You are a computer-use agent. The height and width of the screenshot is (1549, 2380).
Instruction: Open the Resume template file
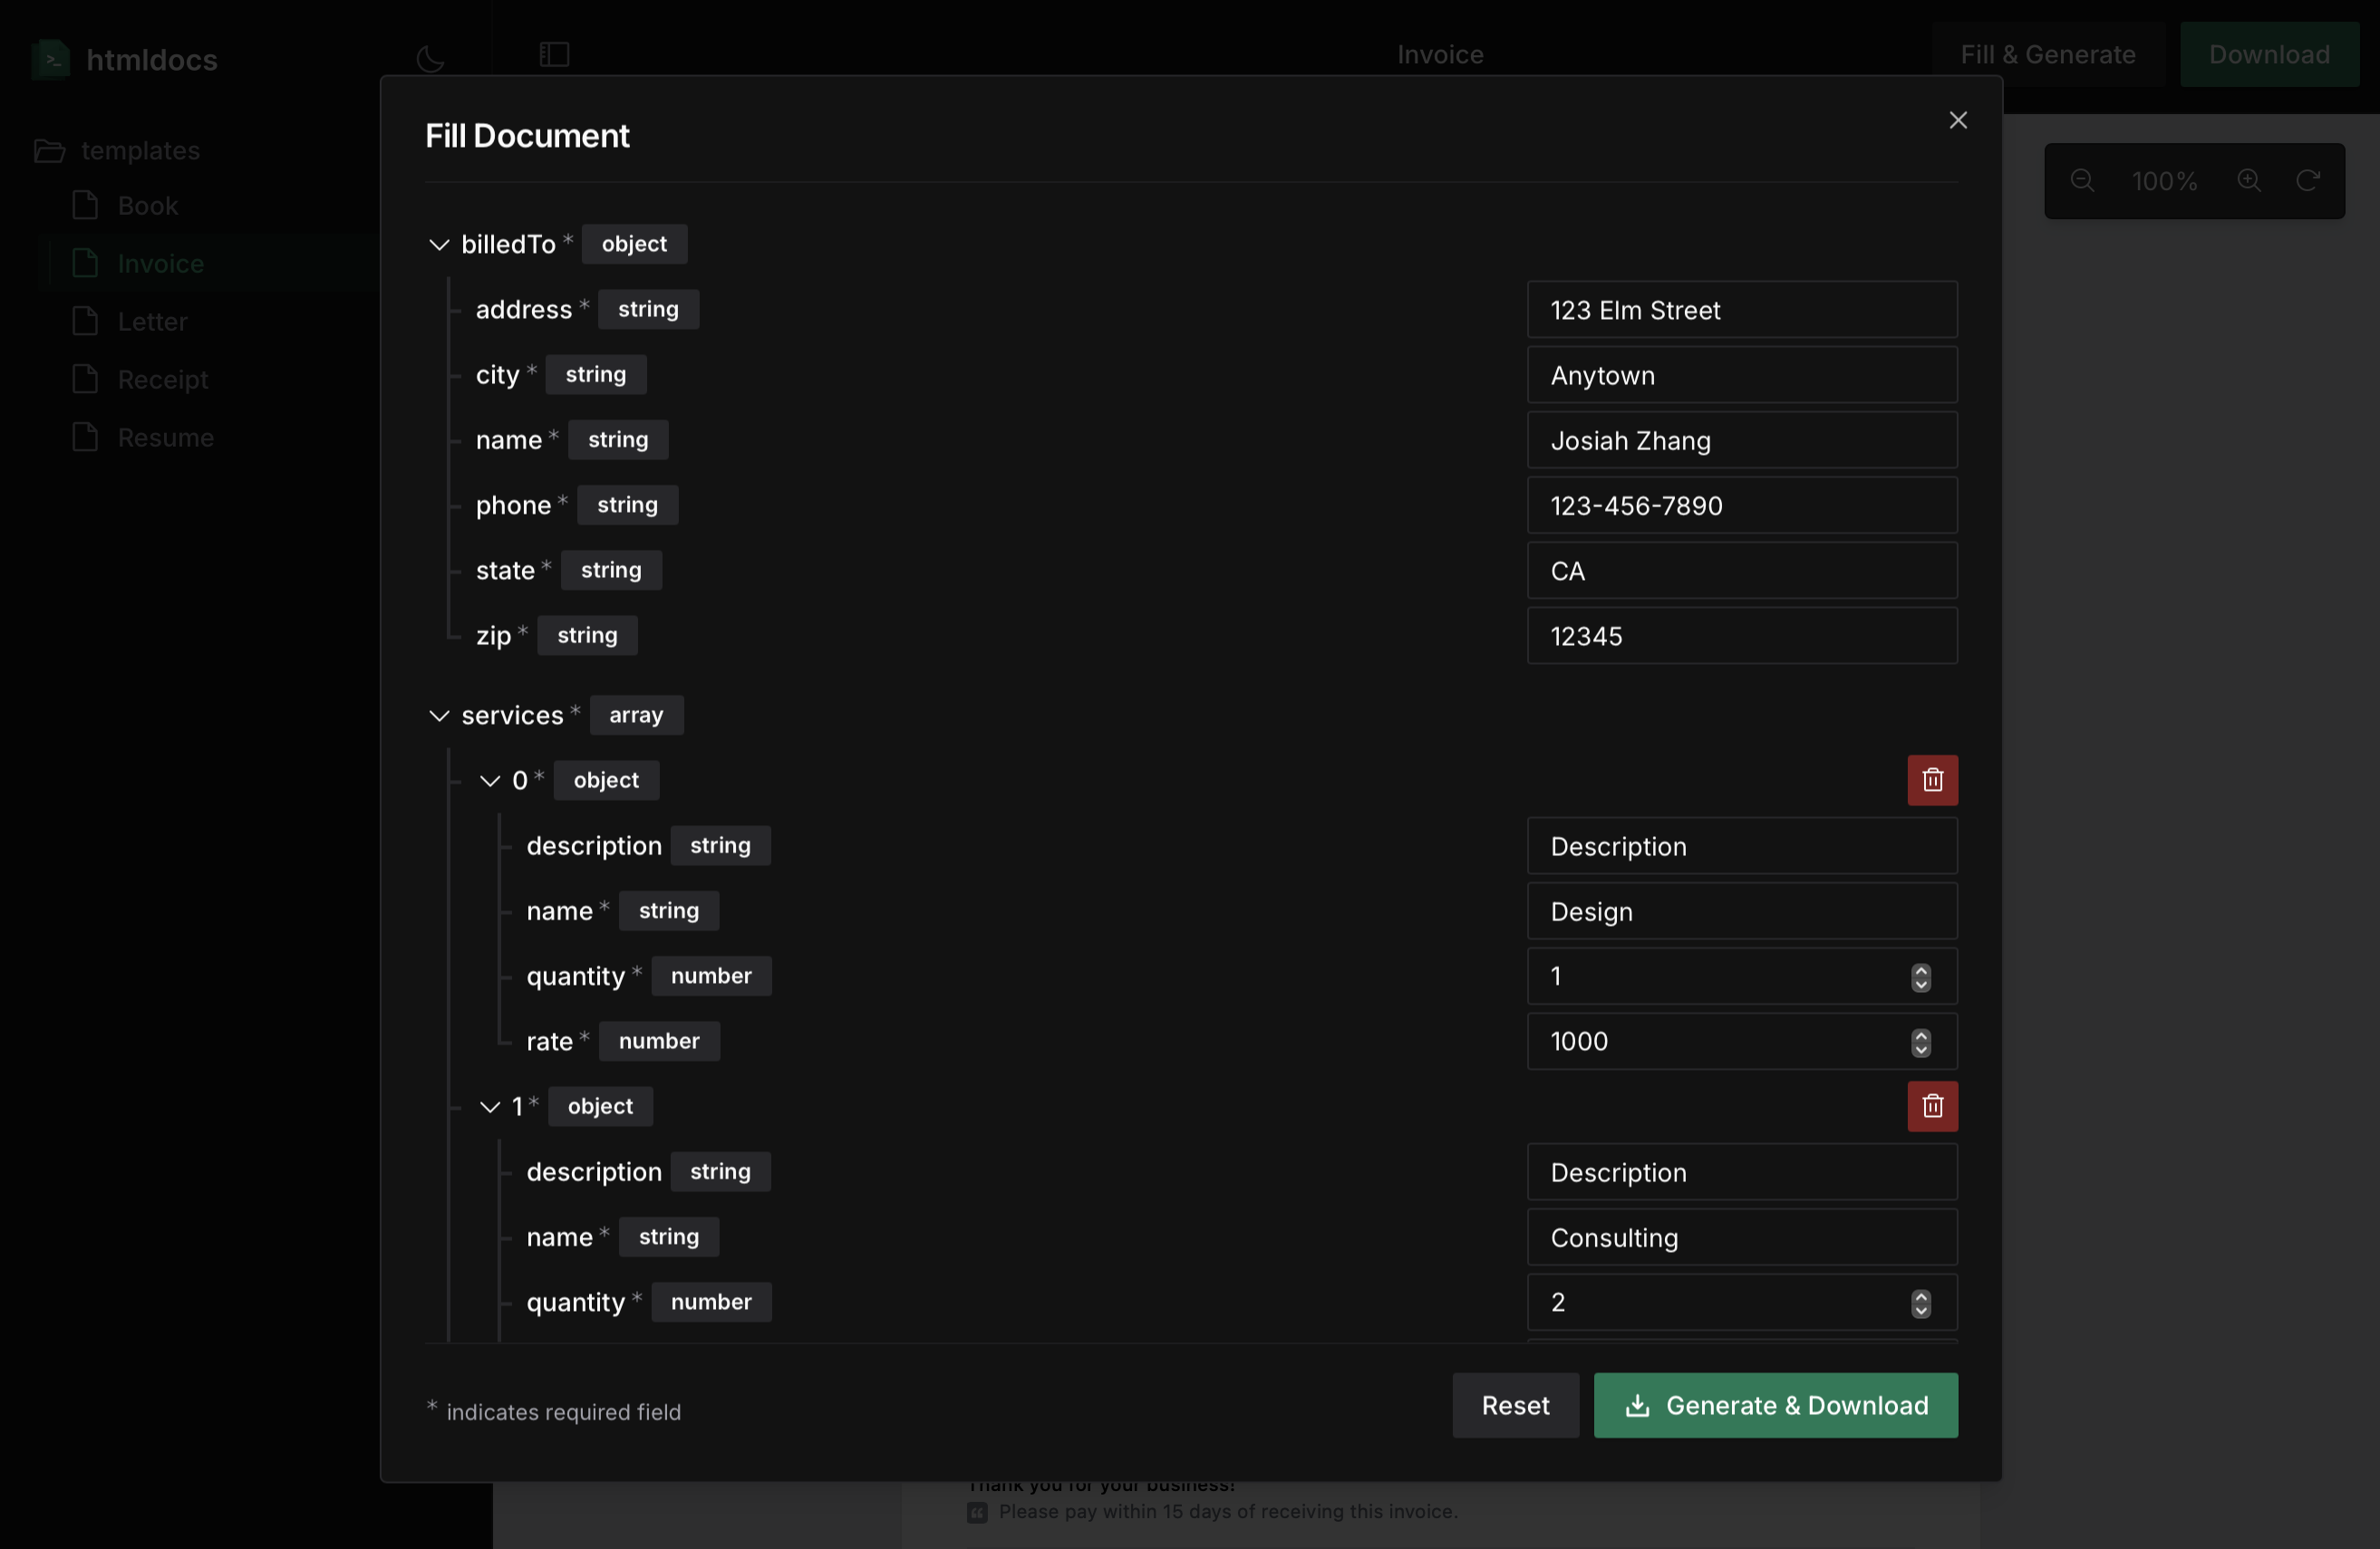click(x=144, y=438)
